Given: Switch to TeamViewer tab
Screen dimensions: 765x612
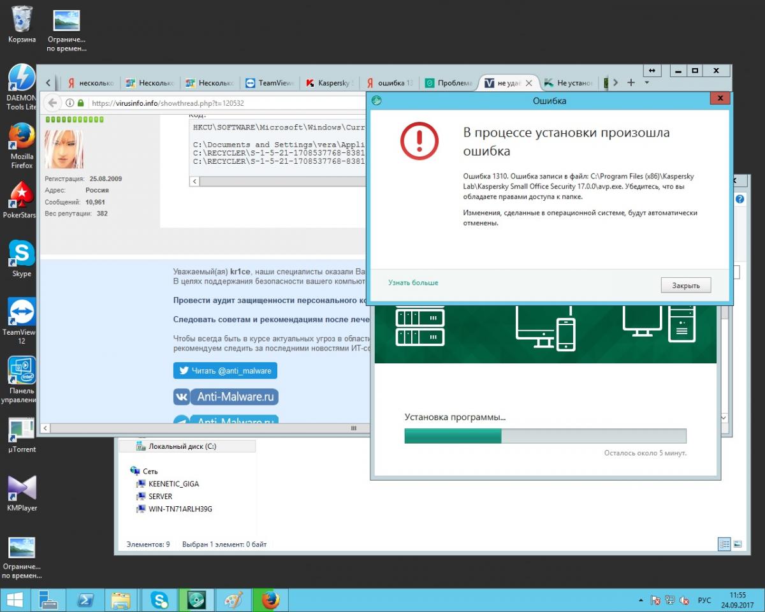Looking at the screenshot, I should click(x=270, y=83).
